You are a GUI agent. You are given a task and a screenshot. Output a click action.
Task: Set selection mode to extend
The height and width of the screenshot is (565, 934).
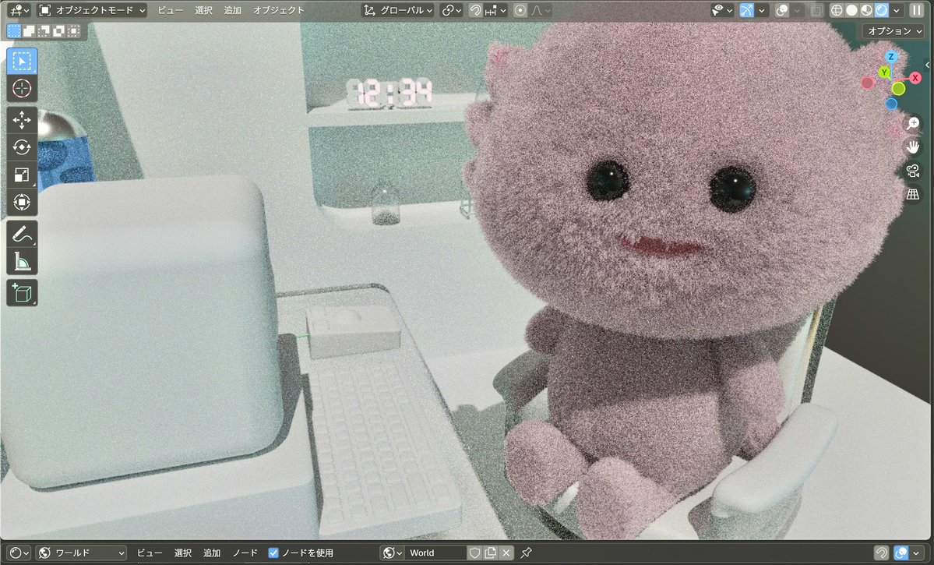pyautogui.click(x=29, y=31)
